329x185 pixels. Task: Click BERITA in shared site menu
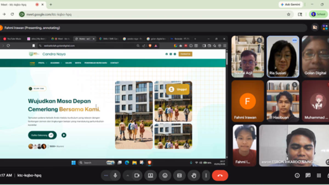[78, 63]
